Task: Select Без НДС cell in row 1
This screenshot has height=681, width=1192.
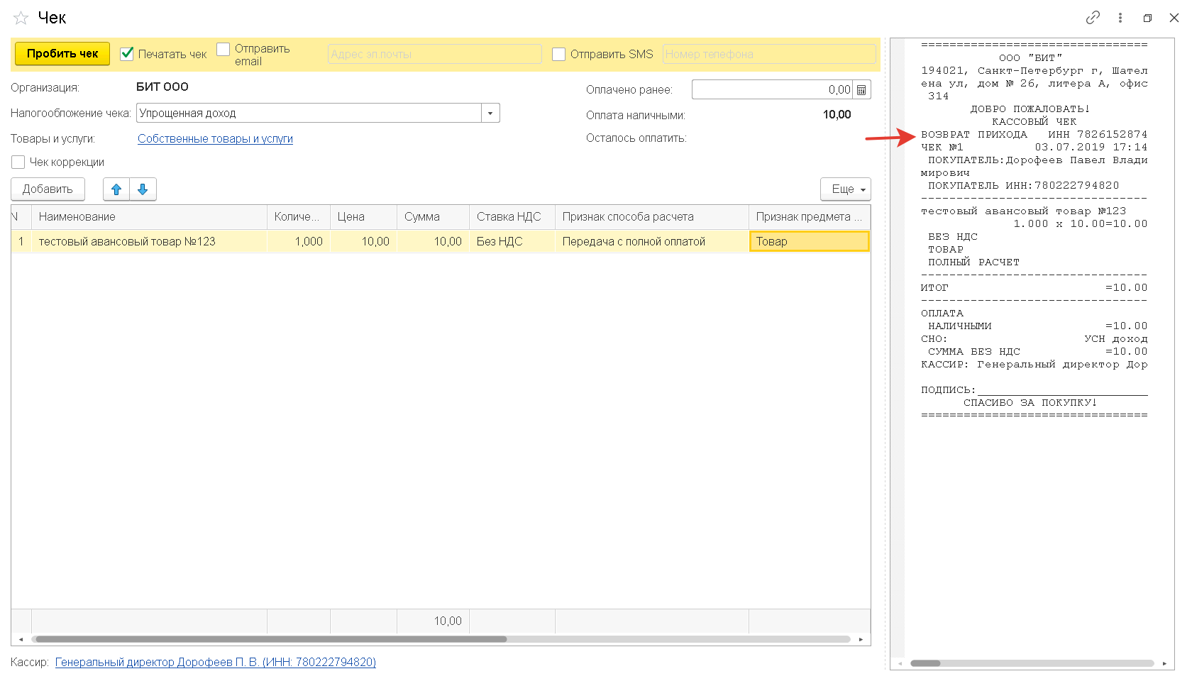Action: 512,242
